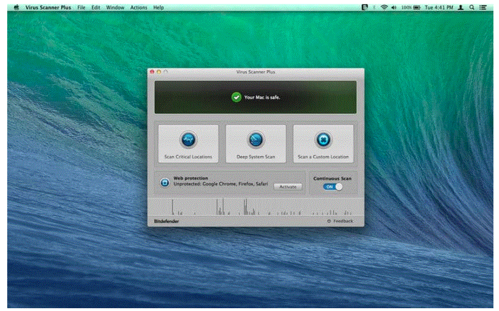The image size is (499, 311).
Task: Click the clock Tue 4:41 PM
Action: pos(439,7)
